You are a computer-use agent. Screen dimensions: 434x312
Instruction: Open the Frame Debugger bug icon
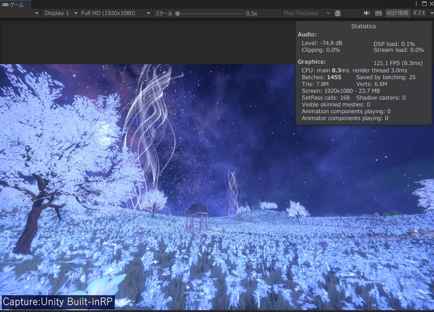pyautogui.click(x=338, y=13)
